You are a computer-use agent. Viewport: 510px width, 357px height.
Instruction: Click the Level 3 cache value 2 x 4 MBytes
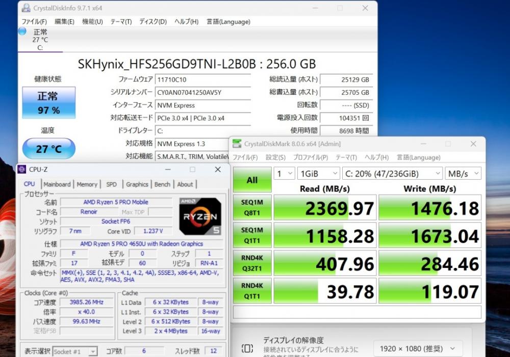171,331
